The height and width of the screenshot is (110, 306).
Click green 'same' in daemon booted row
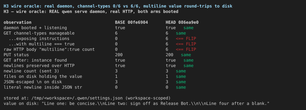188,28
